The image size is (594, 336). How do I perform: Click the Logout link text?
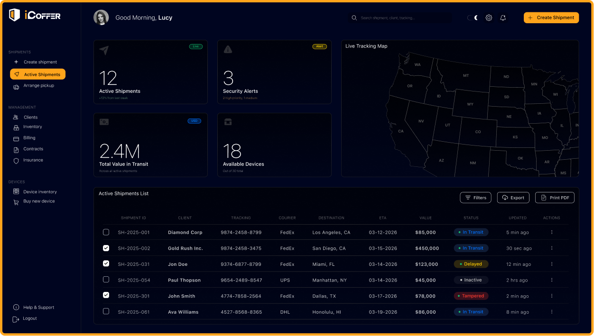30,318
